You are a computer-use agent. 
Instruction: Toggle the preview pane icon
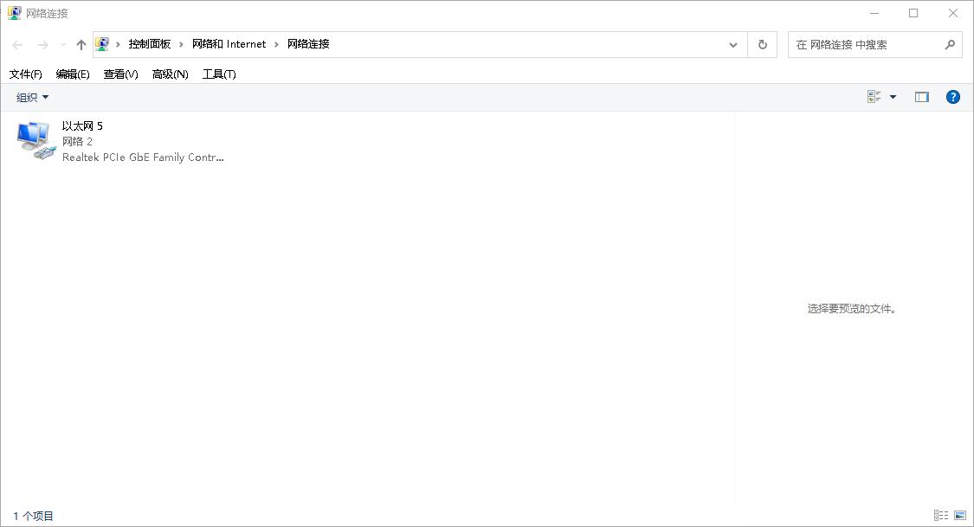921,96
